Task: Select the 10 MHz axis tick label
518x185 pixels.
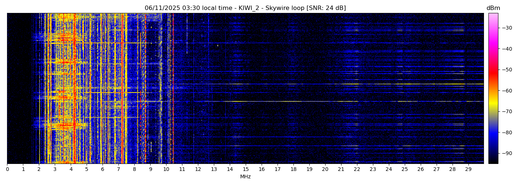Action: (166, 169)
